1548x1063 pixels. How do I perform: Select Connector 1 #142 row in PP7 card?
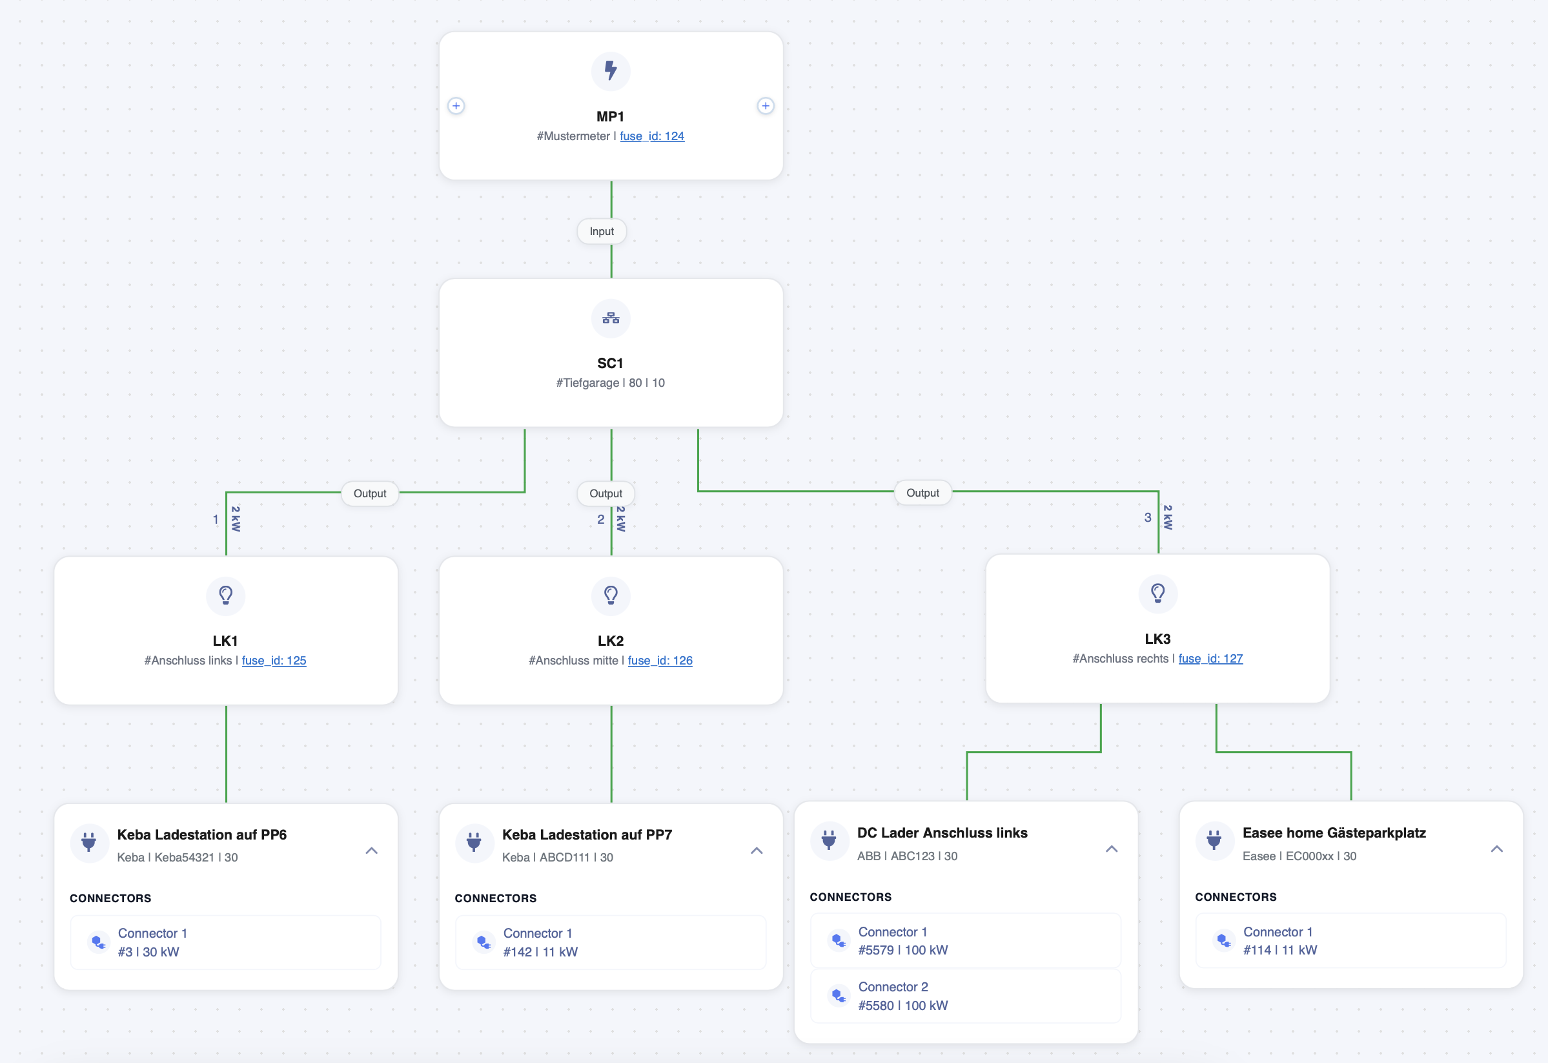point(610,942)
